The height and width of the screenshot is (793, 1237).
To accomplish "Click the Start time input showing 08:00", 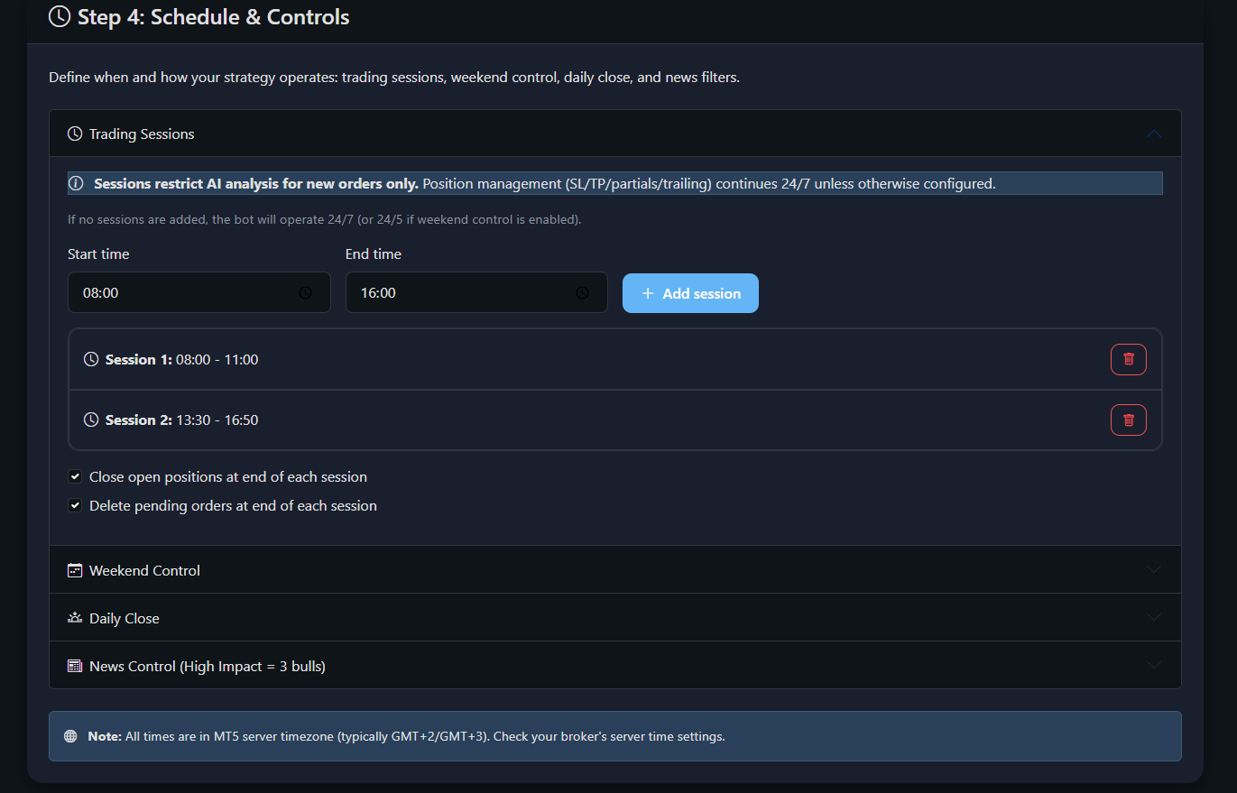I will point(199,293).
